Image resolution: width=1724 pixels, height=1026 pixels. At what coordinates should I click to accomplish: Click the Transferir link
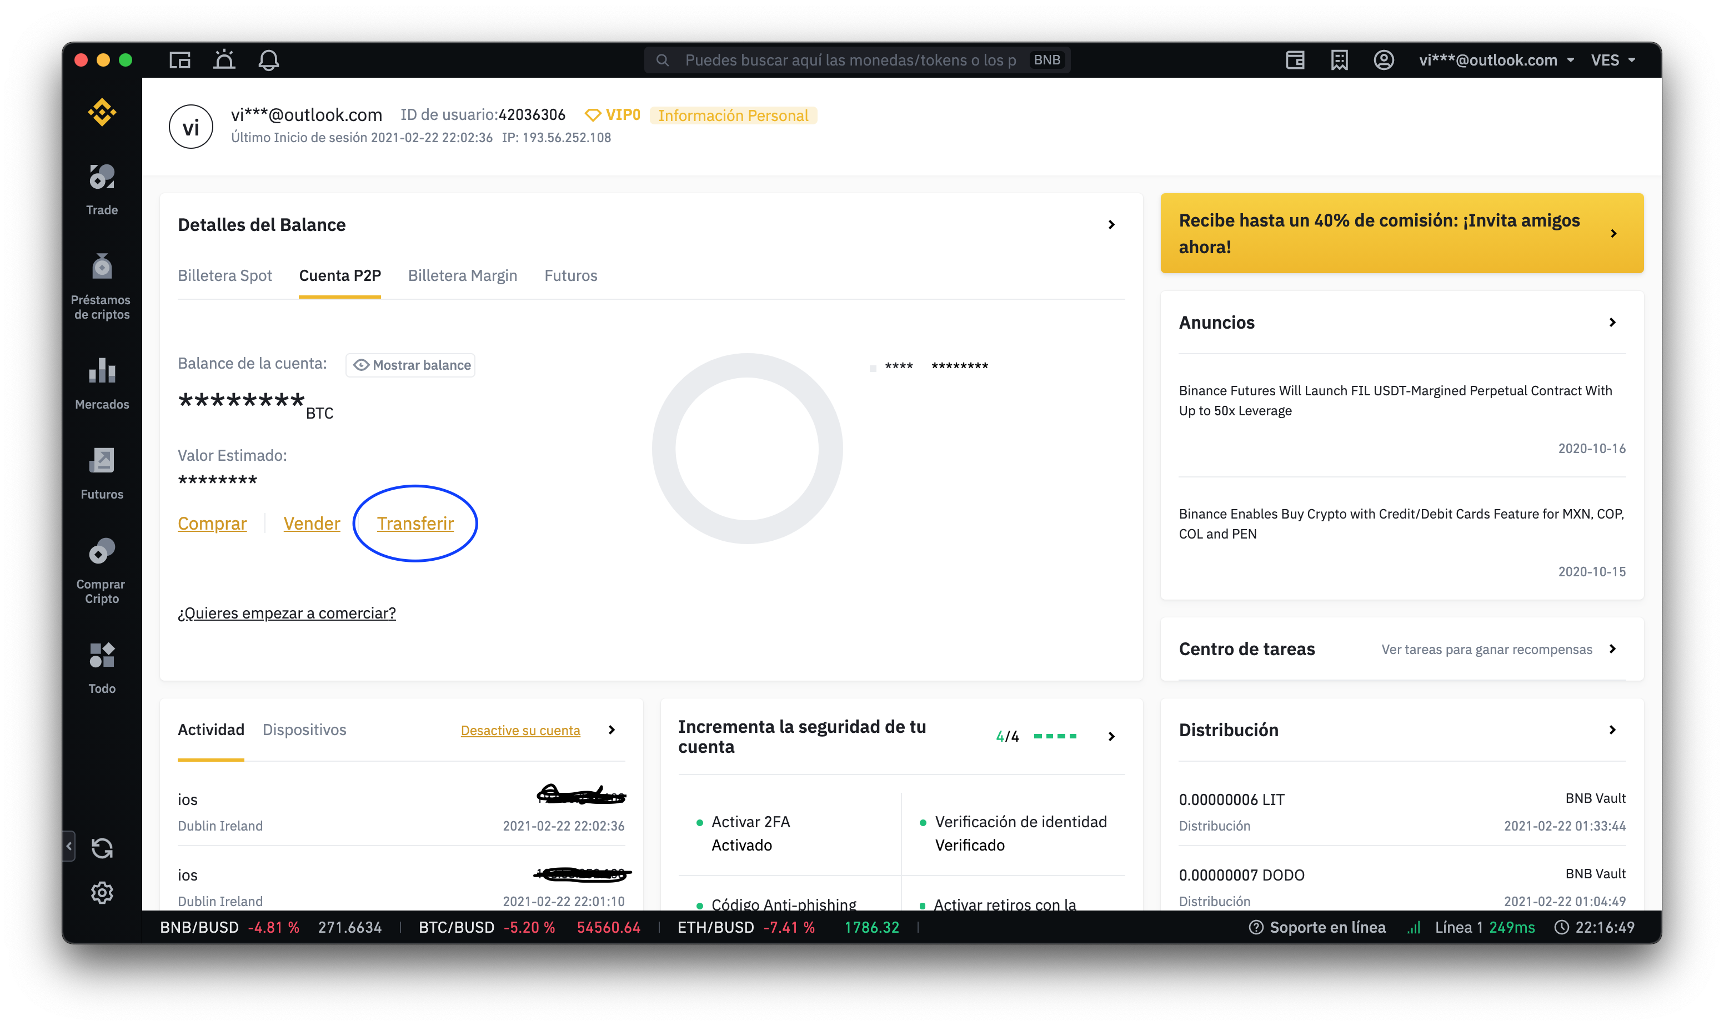pyautogui.click(x=415, y=524)
